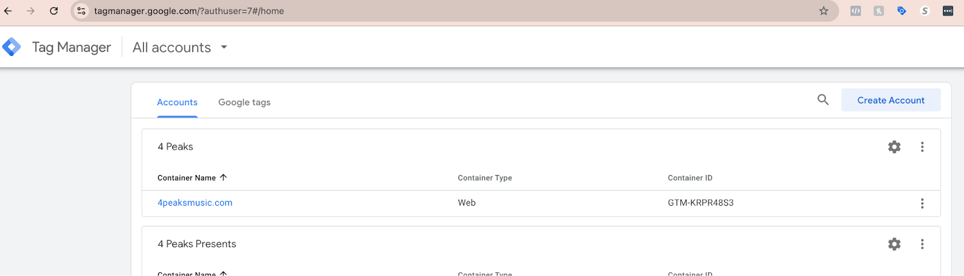Open the 4 Peaks Presents account name
This screenshot has width=964, height=276.
[196, 244]
